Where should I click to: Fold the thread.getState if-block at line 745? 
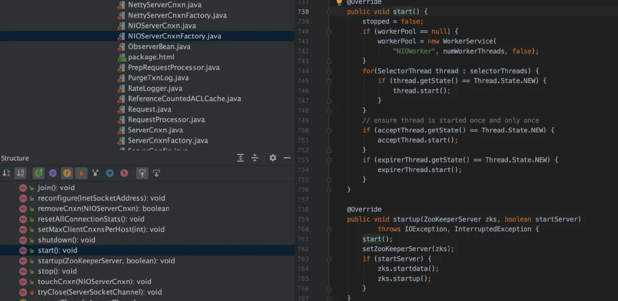tap(328, 81)
